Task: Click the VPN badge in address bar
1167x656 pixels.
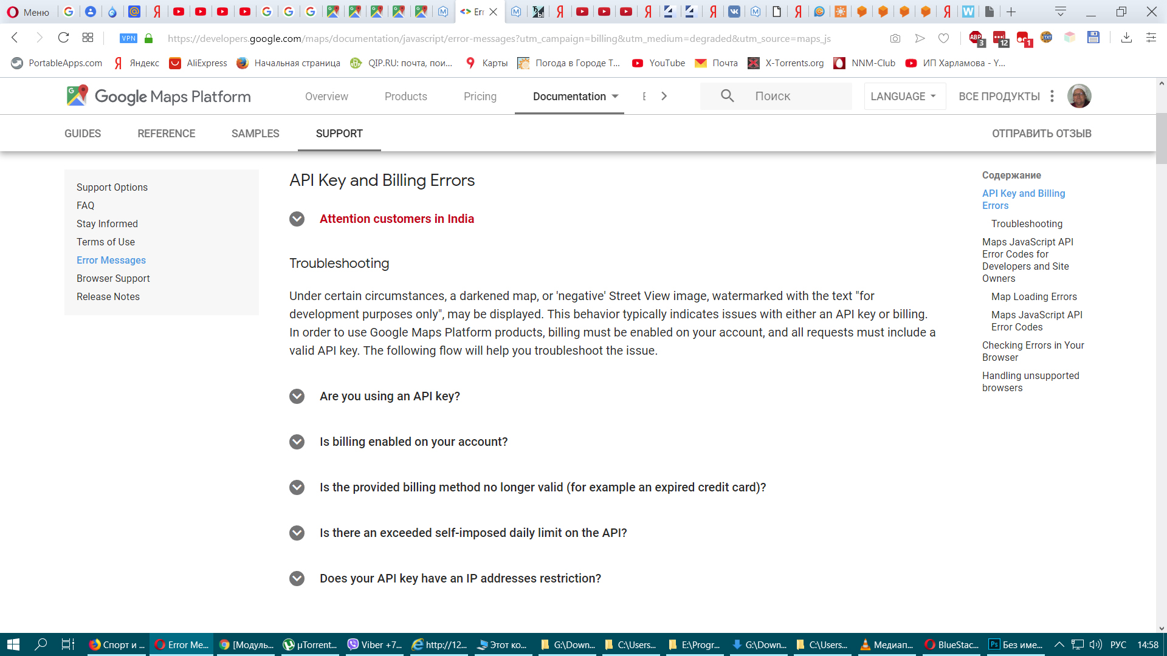Action: (x=128, y=38)
